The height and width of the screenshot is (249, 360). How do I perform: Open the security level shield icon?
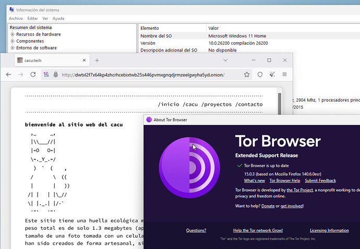point(260,74)
